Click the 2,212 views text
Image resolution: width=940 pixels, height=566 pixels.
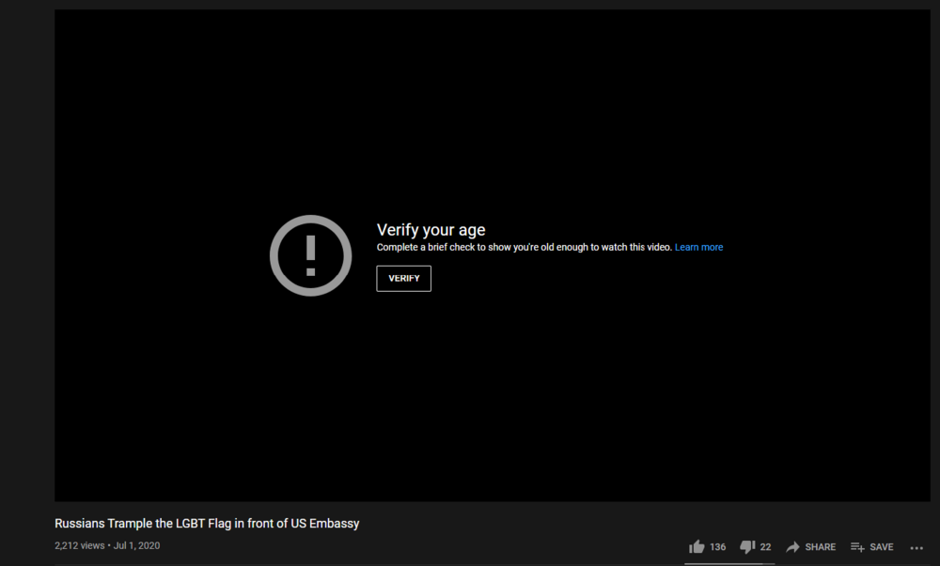79,545
